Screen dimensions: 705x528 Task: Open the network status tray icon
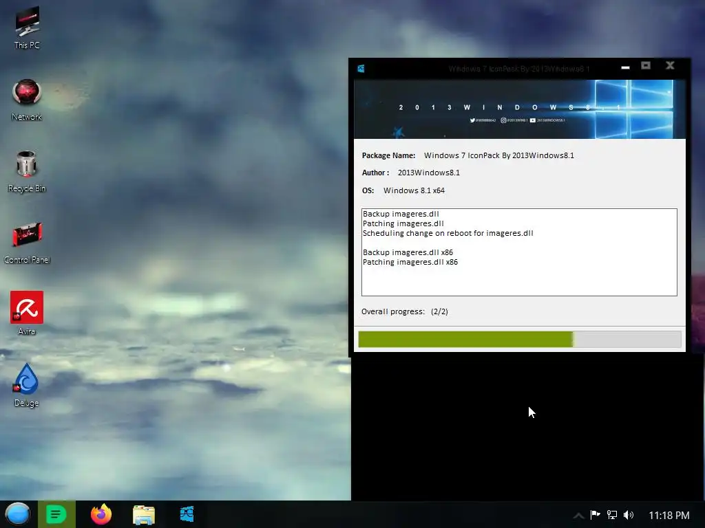612,514
